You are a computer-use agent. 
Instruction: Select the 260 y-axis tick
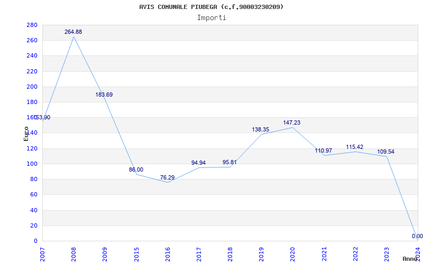click(x=32, y=41)
